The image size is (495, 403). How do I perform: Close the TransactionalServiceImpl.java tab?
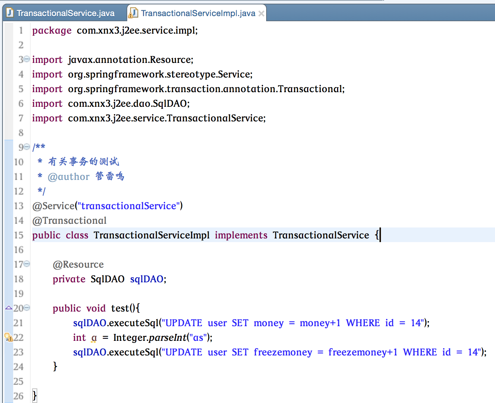click(261, 14)
